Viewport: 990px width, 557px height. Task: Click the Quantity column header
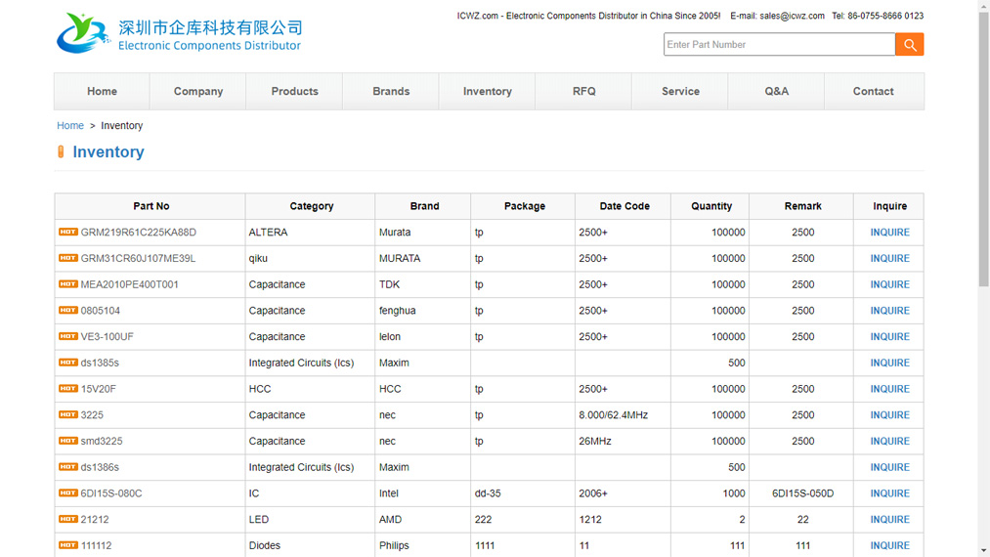pyautogui.click(x=710, y=206)
